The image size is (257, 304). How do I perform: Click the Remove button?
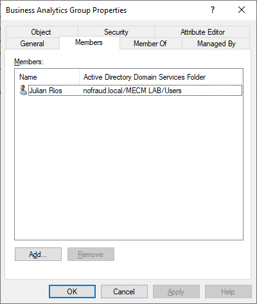91,255
